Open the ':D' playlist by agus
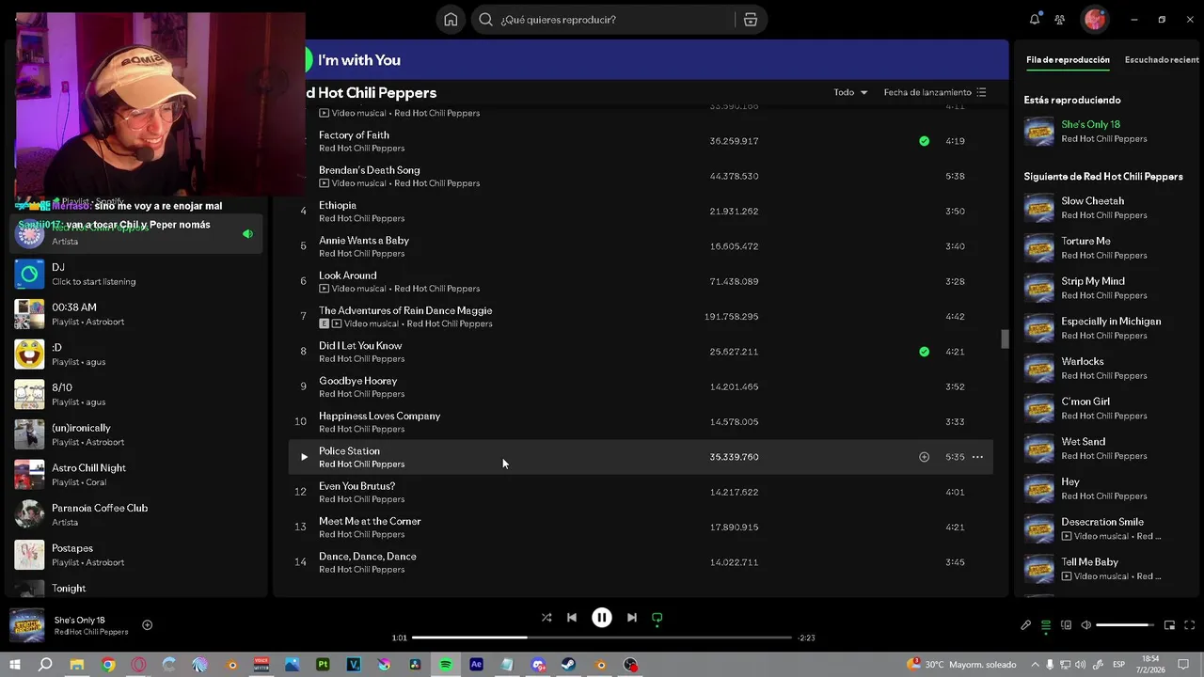1204x677 pixels. coord(137,354)
